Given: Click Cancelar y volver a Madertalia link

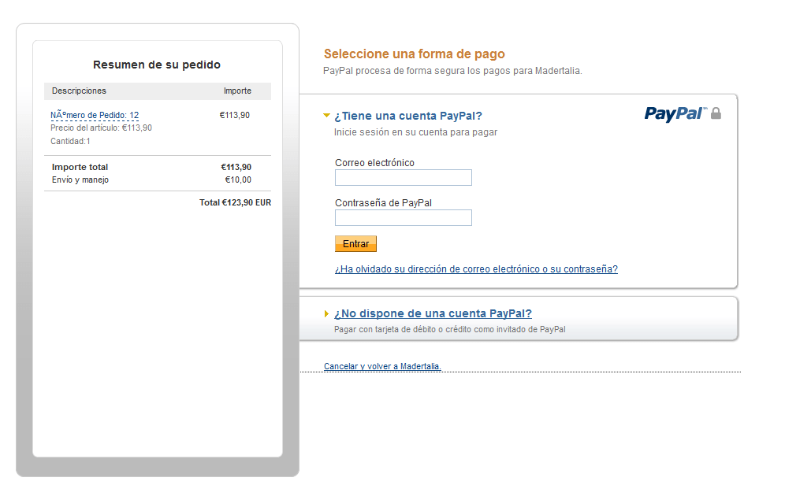Looking at the screenshot, I should click(x=382, y=366).
